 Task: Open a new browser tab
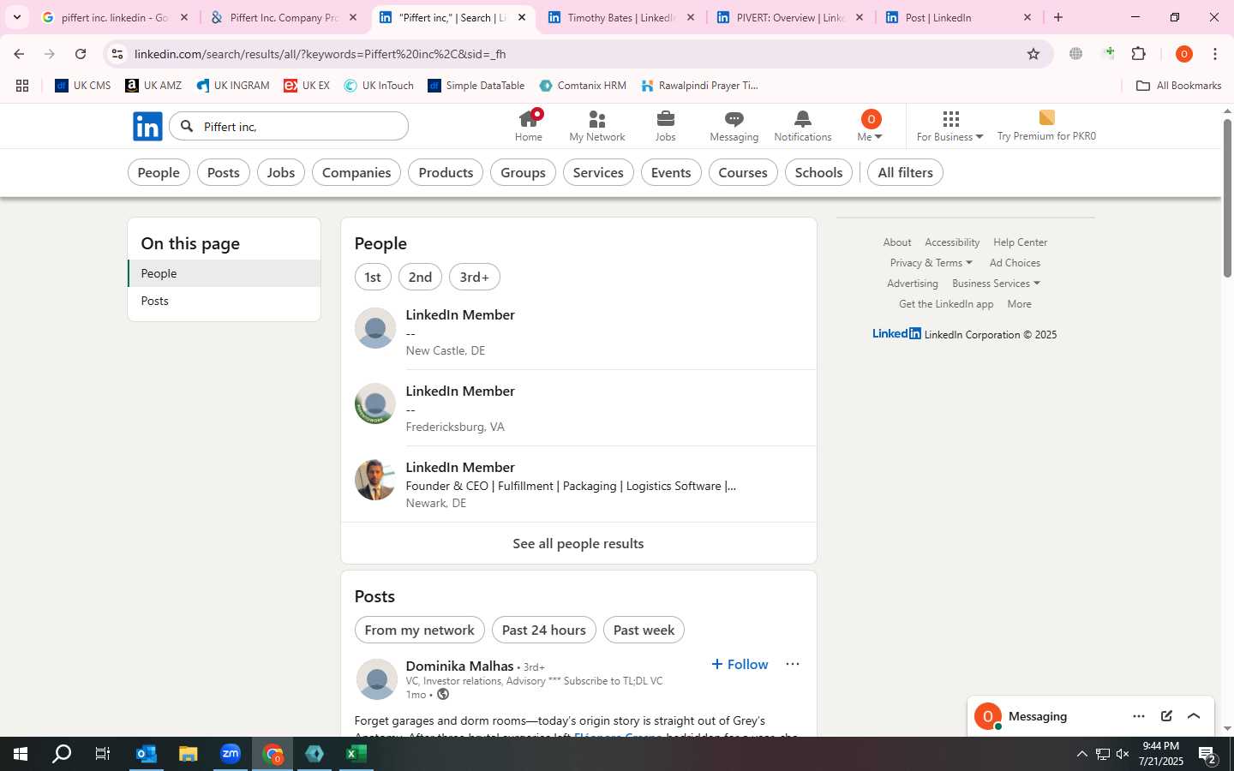[x=1058, y=17]
